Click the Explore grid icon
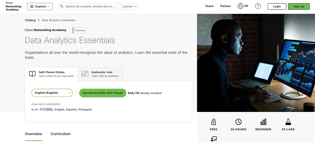The height and width of the screenshot is (143, 315). [x=32, y=6]
